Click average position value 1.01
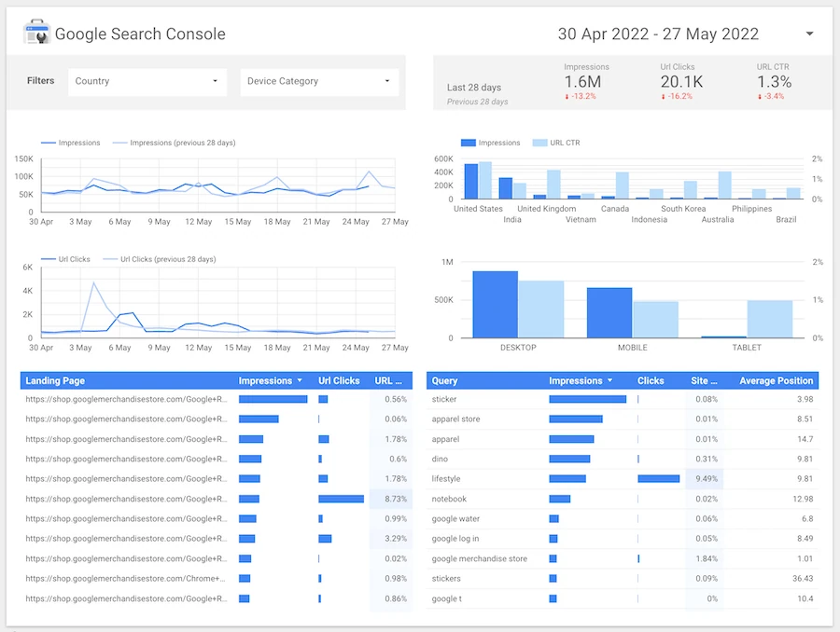 point(805,558)
